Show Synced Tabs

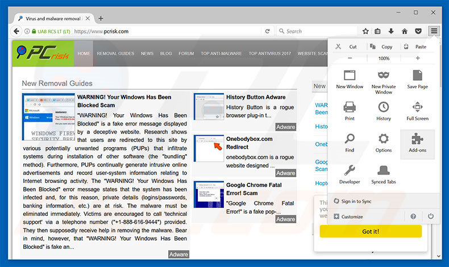tap(384, 174)
